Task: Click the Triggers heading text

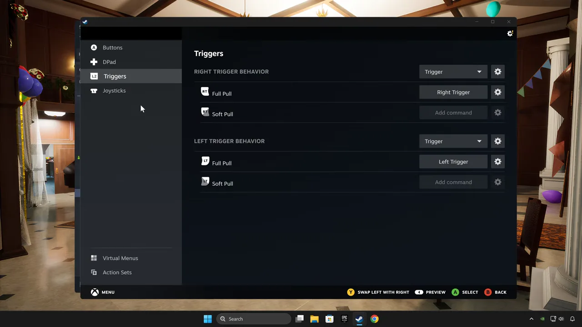Action: (x=209, y=54)
